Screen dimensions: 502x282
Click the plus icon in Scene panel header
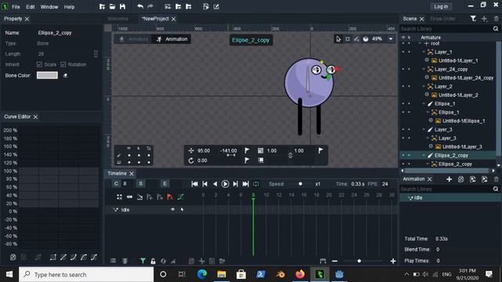point(484,19)
